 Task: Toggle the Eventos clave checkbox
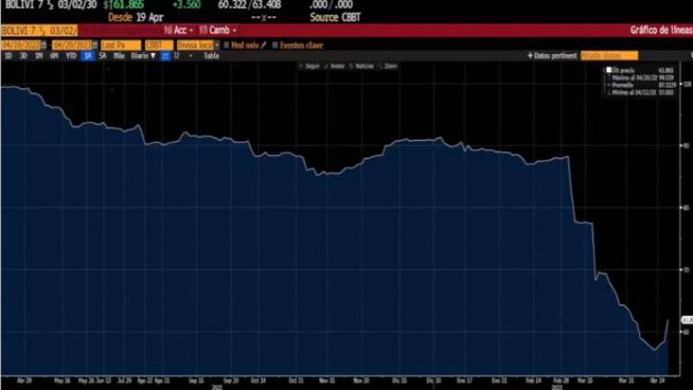(x=275, y=44)
